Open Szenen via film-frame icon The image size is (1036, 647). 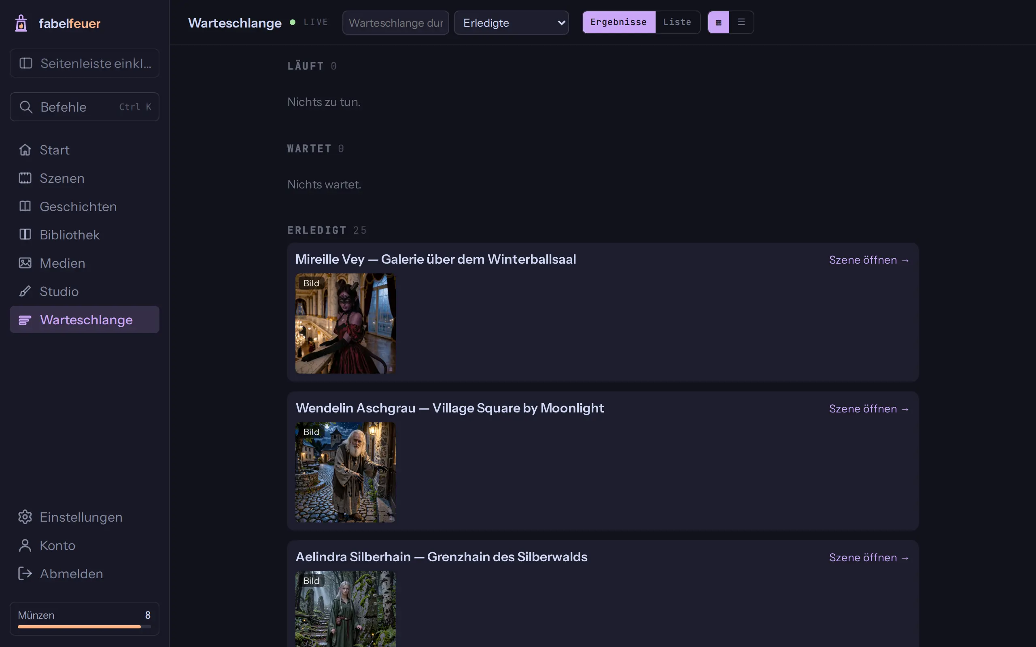[25, 178]
